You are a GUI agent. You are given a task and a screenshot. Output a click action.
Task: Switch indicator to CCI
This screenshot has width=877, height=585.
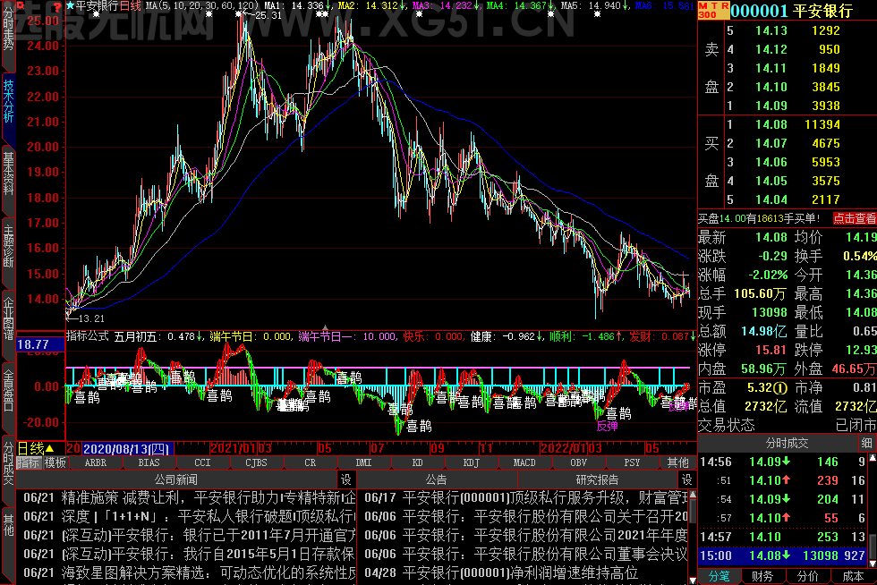(202, 462)
